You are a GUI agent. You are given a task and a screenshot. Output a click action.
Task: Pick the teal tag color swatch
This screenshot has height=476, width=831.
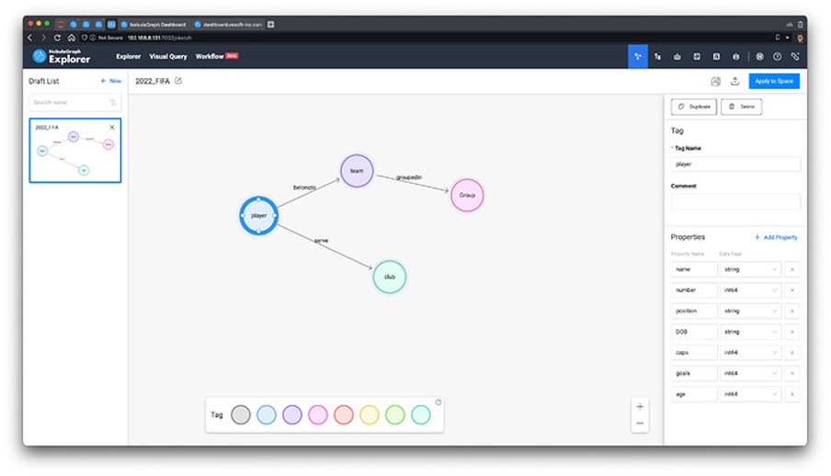[x=421, y=414]
